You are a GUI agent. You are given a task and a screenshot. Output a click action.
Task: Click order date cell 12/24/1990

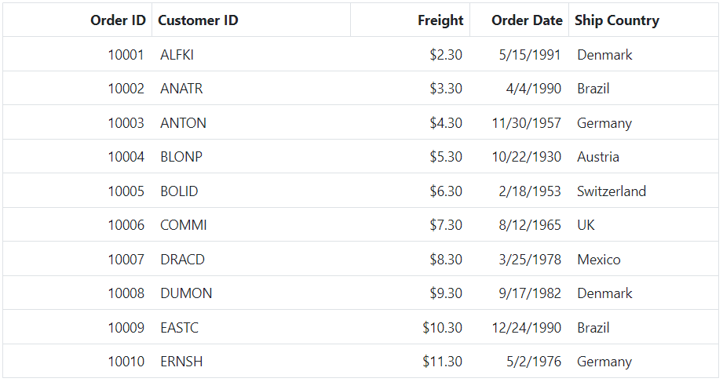click(519, 327)
